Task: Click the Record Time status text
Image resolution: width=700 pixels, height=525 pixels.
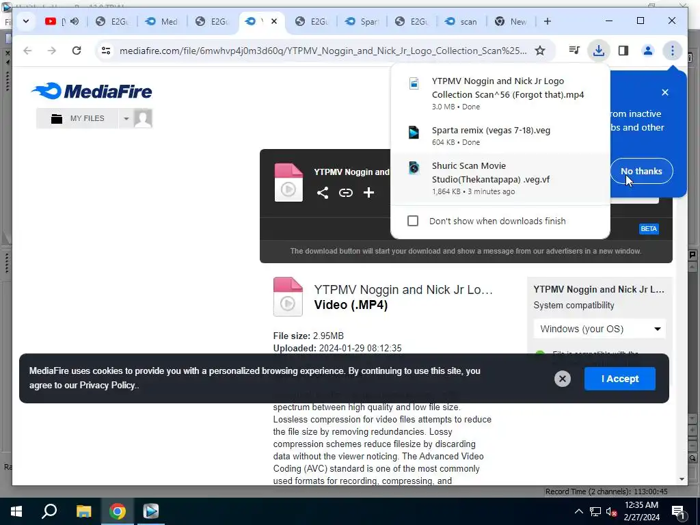Action: pos(606,492)
